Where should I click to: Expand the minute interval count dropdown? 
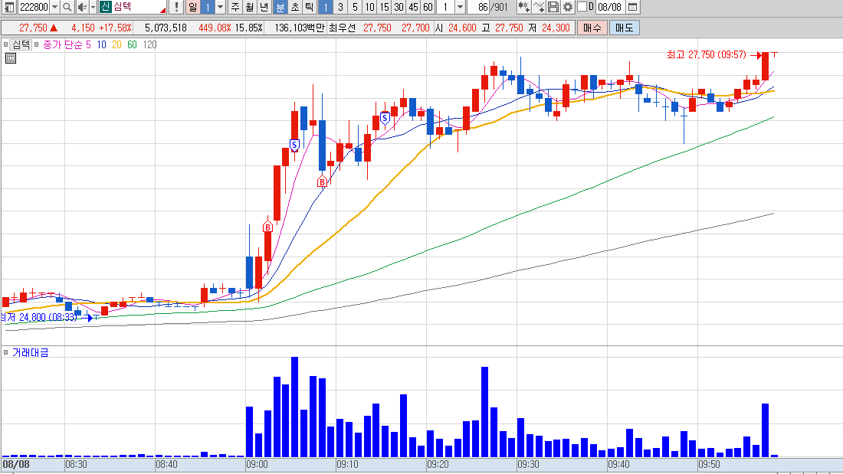[461, 7]
